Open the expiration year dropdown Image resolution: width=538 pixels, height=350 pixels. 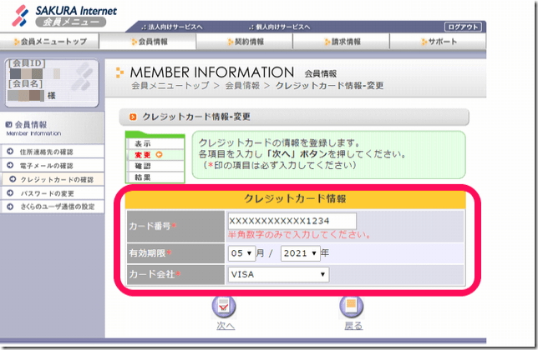tap(299, 253)
